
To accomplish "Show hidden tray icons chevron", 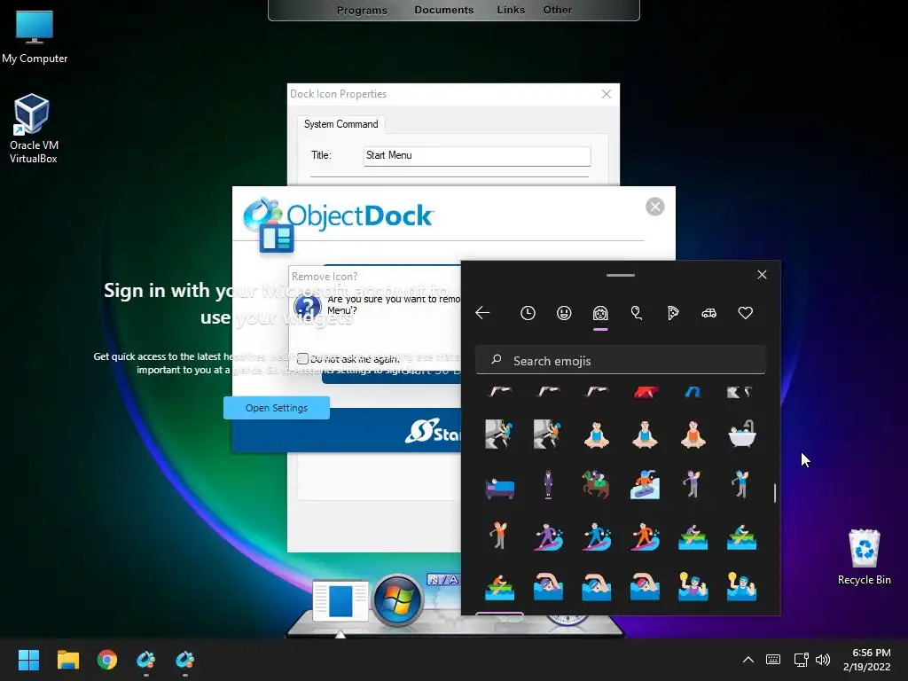I will pos(748,660).
